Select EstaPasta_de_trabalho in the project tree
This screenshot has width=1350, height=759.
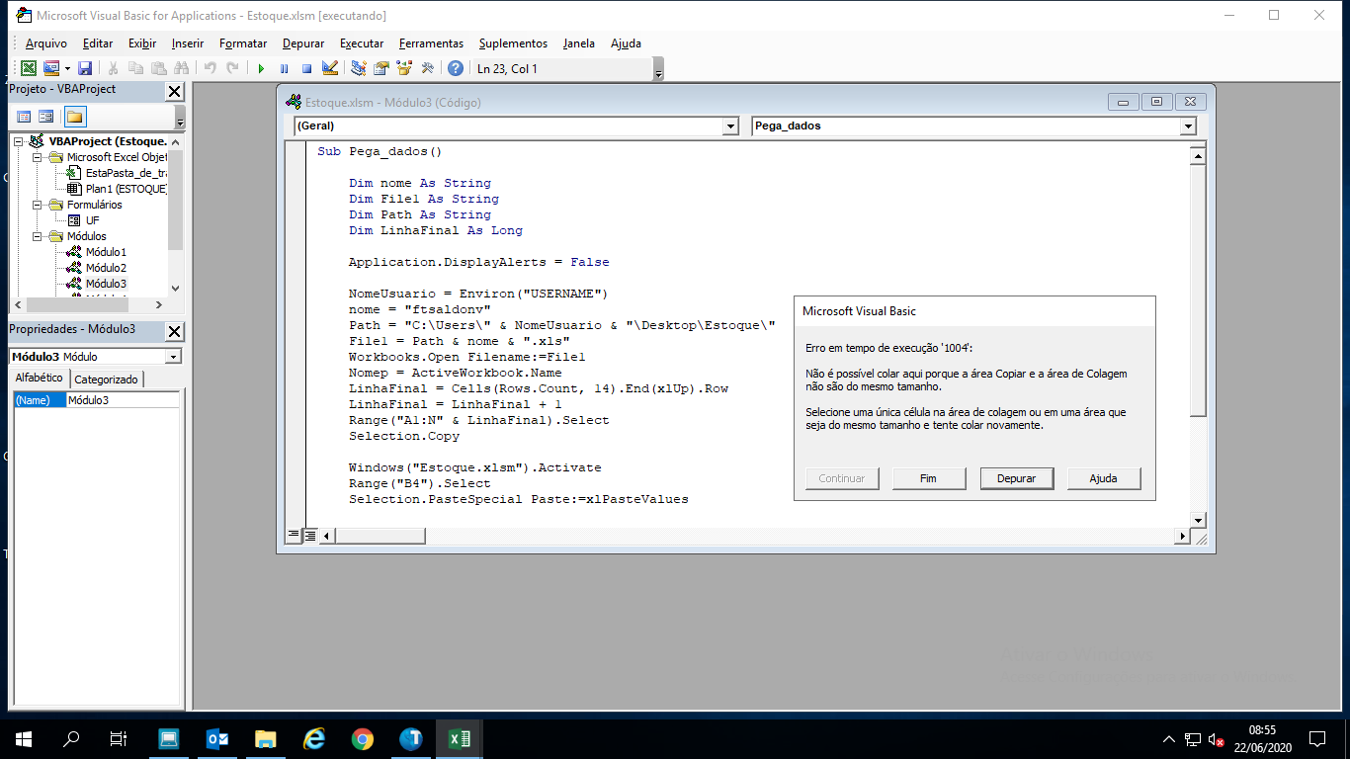click(x=126, y=173)
